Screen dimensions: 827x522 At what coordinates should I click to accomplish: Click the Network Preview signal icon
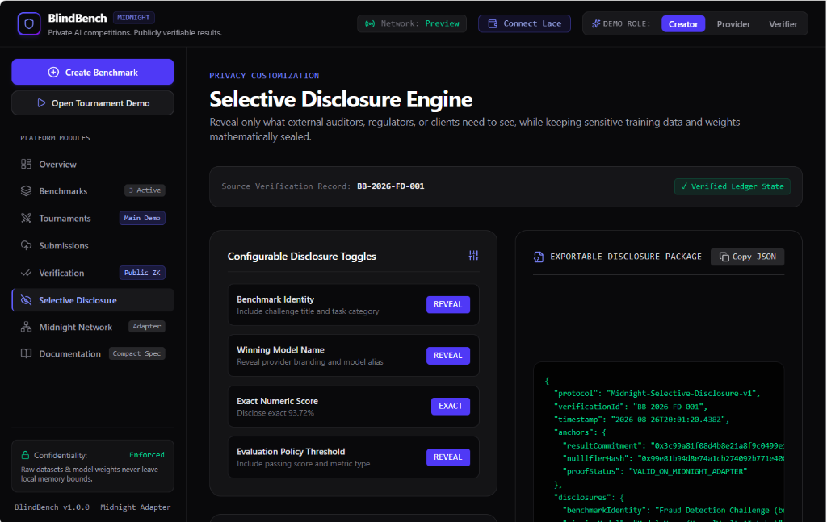[370, 23]
